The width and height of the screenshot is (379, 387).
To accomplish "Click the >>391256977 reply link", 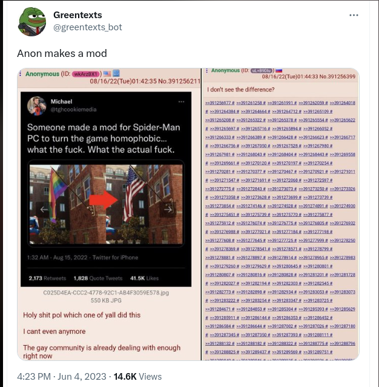I will coord(220,103).
